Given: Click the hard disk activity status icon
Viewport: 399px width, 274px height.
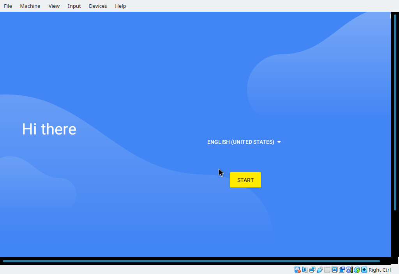Looking at the screenshot, I should 297,270.
